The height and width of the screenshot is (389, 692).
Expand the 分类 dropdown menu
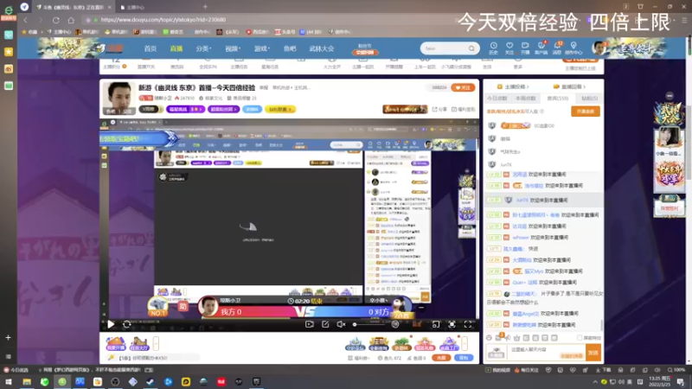(x=203, y=48)
